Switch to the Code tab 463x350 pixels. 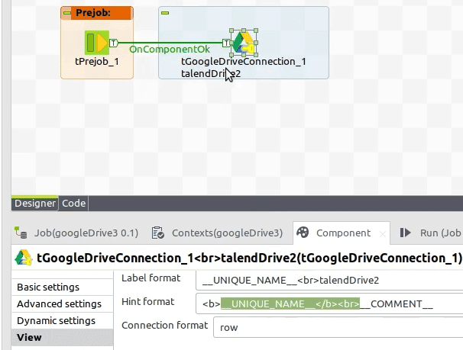[x=74, y=204]
